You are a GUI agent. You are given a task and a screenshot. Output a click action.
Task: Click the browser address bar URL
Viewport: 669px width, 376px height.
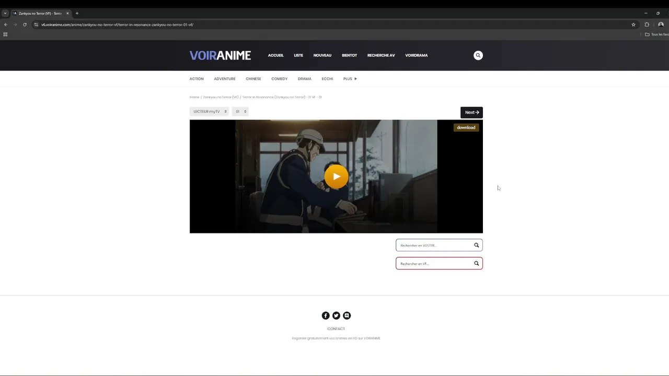point(118,25)
